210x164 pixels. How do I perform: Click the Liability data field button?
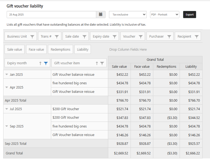(83, 49)
